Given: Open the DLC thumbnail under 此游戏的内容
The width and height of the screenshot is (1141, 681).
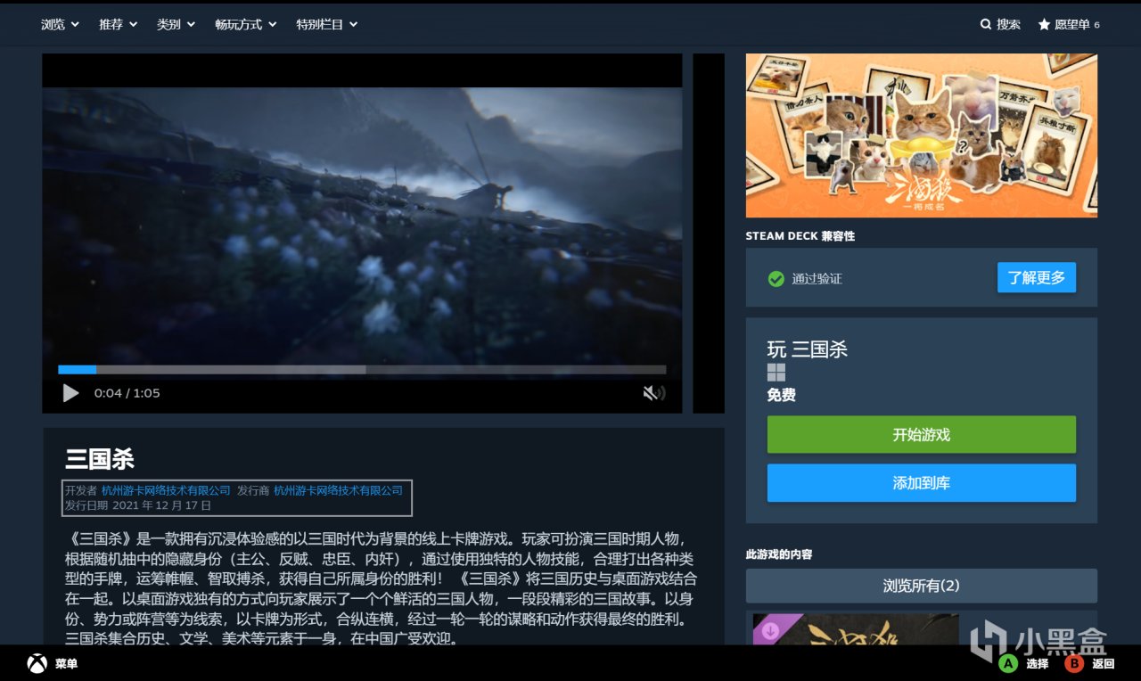Looking at the screenshot, I should pyautogui.click(x=856, y=628).
